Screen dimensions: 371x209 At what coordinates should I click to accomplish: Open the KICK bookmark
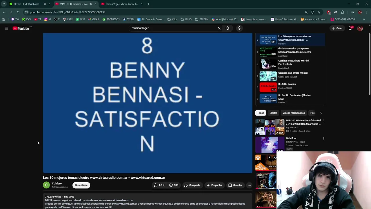(27, 19)
